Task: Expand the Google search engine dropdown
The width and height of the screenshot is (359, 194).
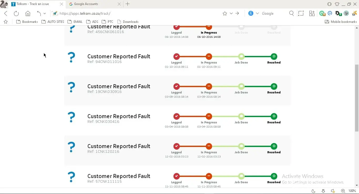Action: (x=257, y=13)
